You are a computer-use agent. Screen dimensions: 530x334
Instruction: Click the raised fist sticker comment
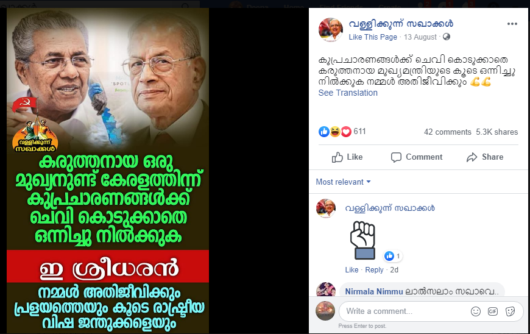362,240
